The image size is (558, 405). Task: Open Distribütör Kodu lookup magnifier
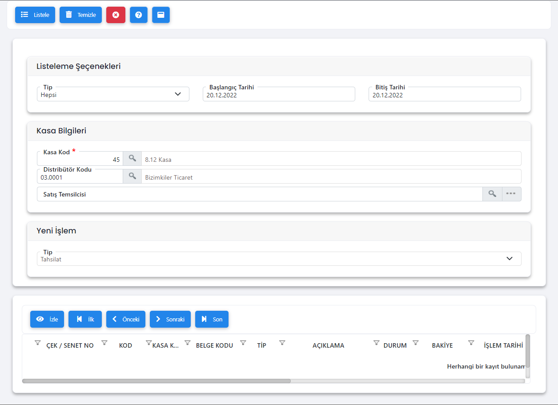tap(132, 176)
